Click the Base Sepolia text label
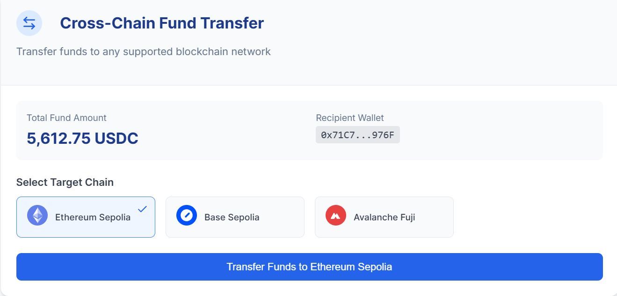This screenshot has width=617, height=296. [x=232, y=217]
